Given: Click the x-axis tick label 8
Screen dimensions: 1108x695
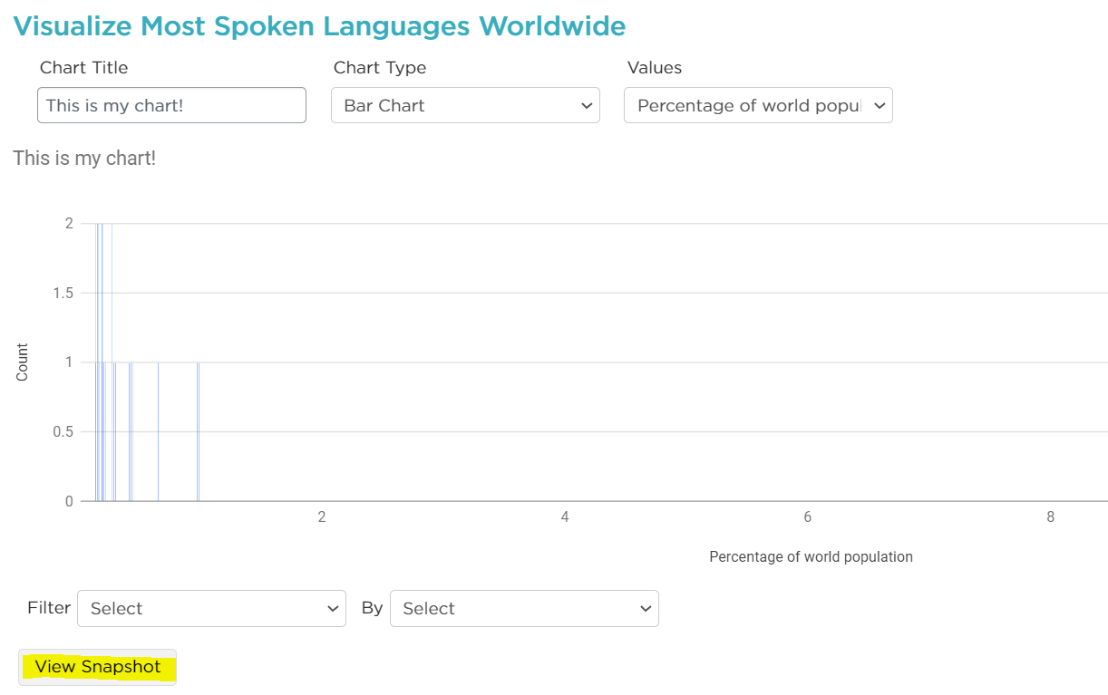Looking at the screenshot, I should tap(1050, 517).
